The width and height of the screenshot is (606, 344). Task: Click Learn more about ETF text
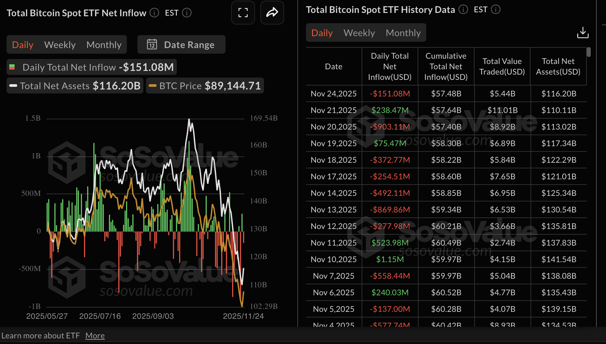coord(41,335)
